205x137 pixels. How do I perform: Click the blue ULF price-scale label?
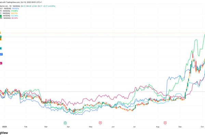[1, 54]
